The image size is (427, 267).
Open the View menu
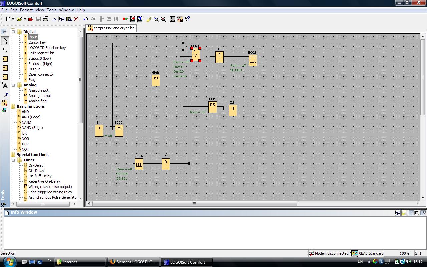pos(40,10)
